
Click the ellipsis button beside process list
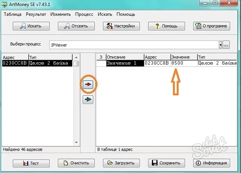pos(226,45)
